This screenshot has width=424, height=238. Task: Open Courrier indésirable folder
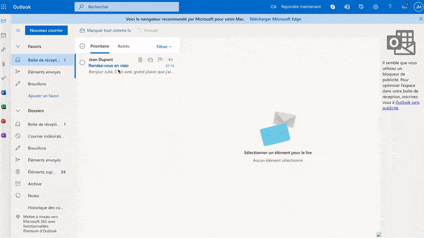[43, 136]
